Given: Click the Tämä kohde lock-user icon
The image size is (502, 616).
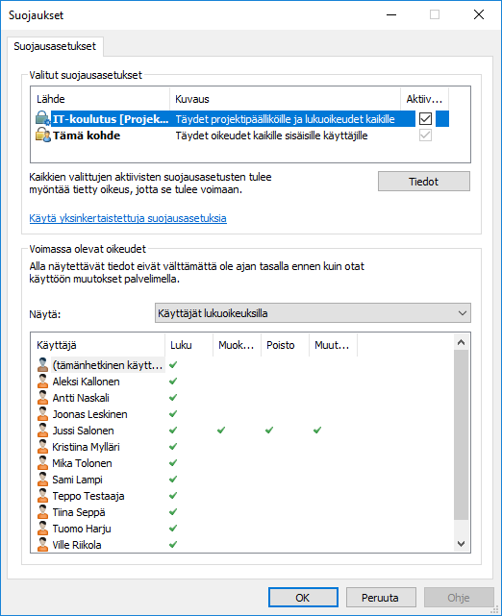Looking at the screenshot, I should click(43, 135).
